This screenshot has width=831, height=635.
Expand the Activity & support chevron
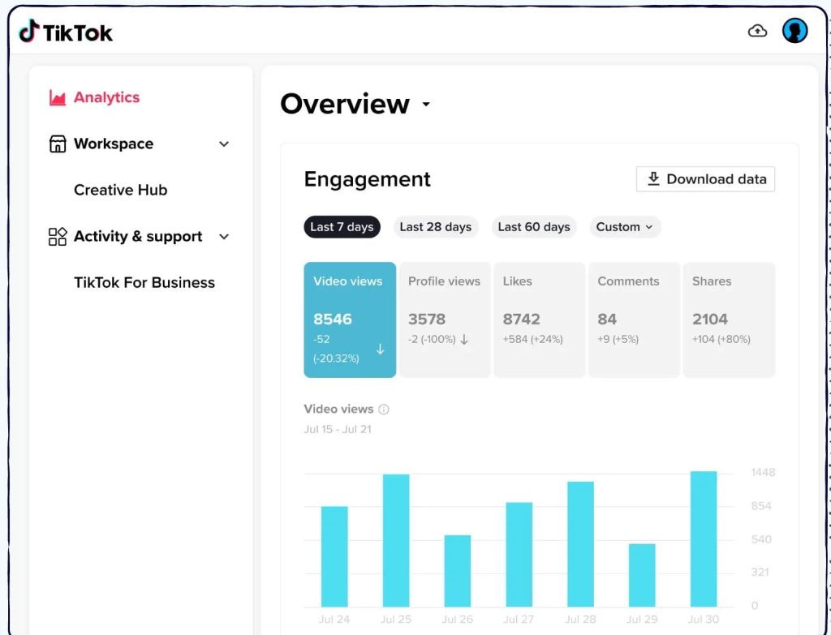click(224, 237)
